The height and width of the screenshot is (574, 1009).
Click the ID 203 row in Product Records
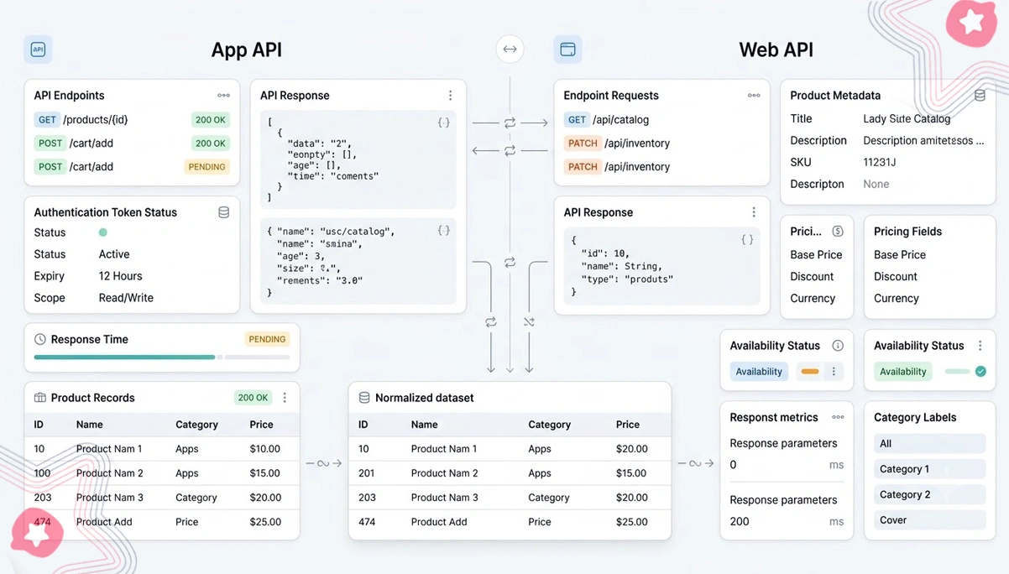pyautogui.click(x=162, y=498)
